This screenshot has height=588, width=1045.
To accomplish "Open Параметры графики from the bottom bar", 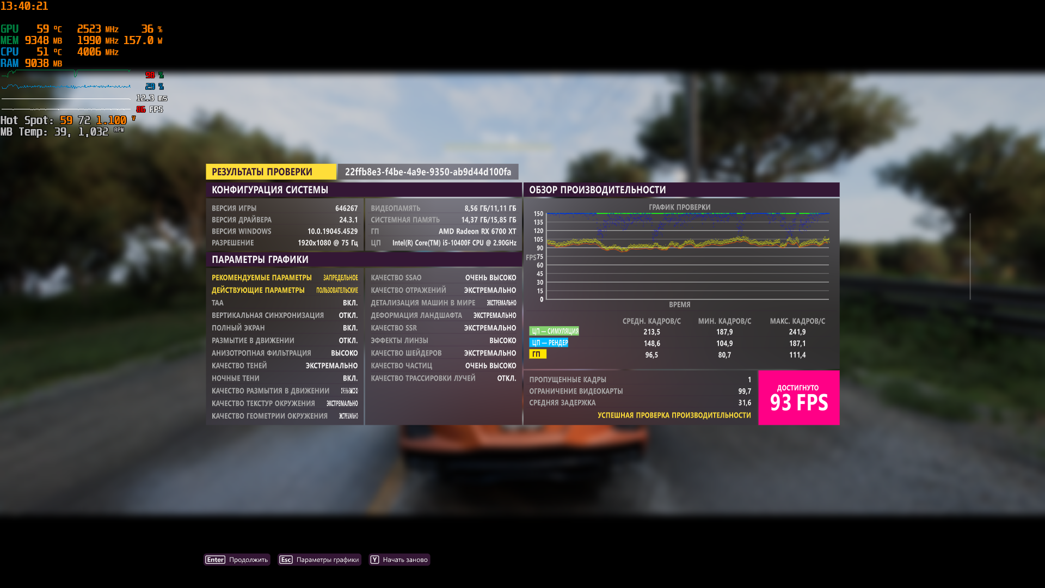I will tap(327, 560).
